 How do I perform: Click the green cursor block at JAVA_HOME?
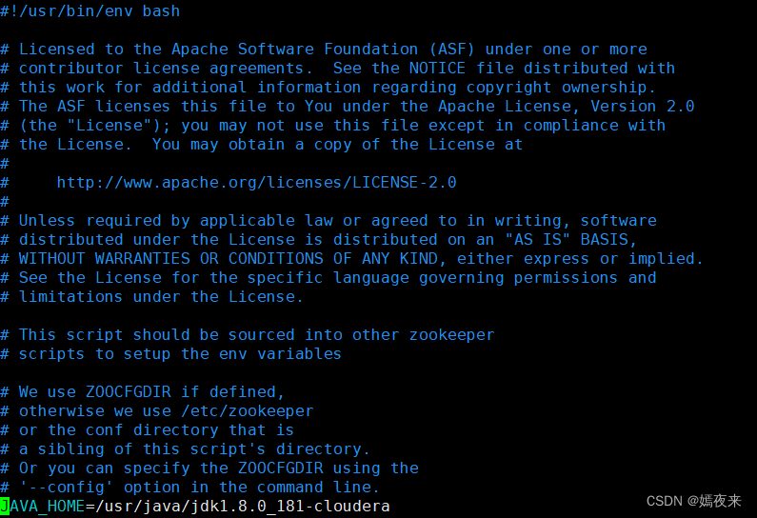(5, 506)
